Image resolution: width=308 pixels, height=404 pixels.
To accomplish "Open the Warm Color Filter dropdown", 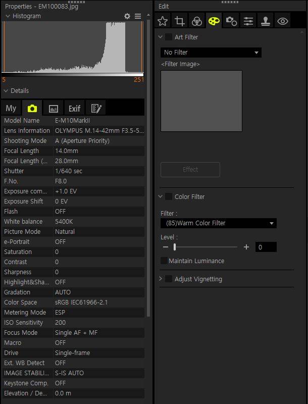I will [218, 223].
